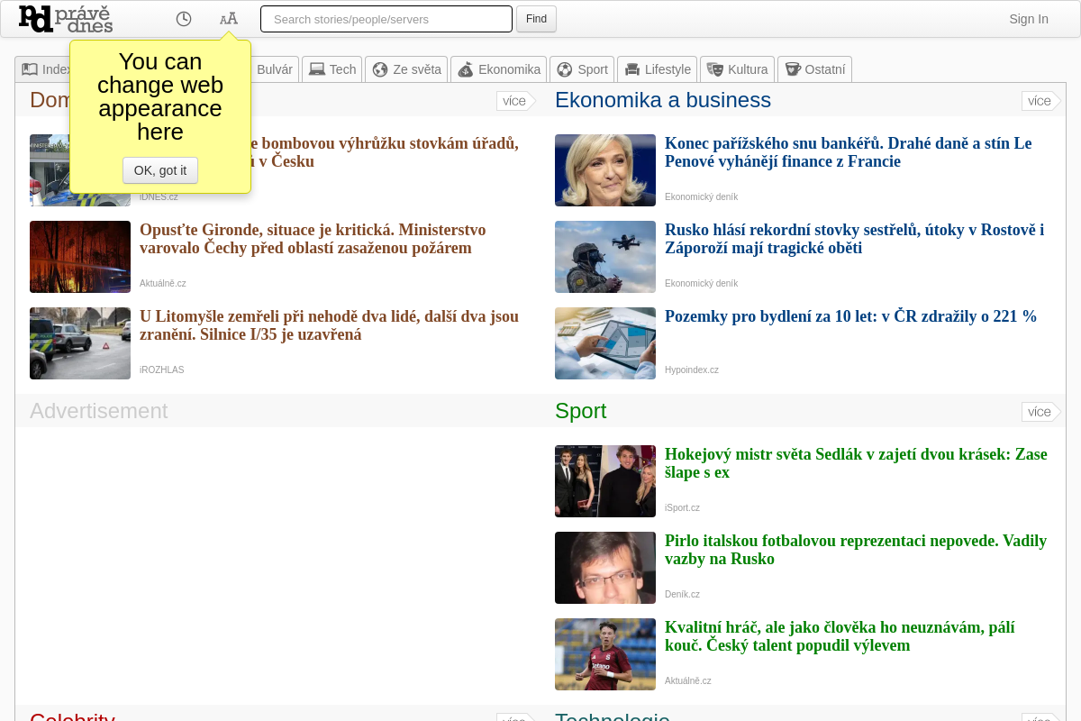The image size is (1081, 721).
Task: Click Ekonomický deník under Le Pen article
Action: pos(701,197)
